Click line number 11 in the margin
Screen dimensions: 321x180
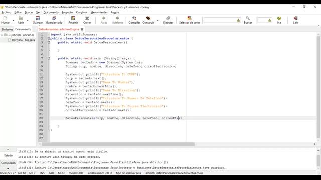(x=41, y=74)
